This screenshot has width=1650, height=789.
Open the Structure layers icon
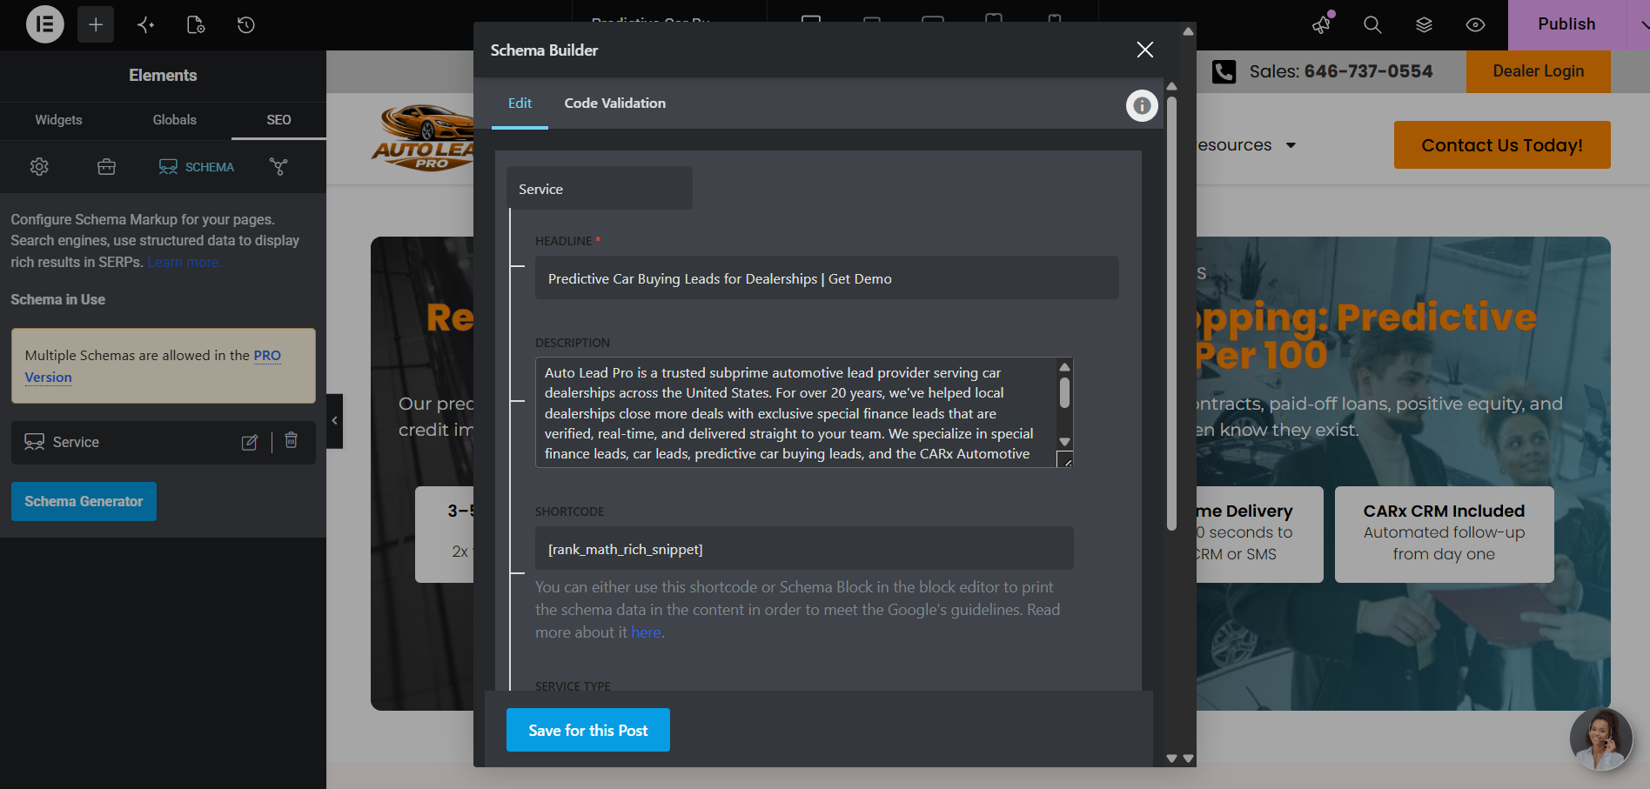click(x=1424, y=24)
